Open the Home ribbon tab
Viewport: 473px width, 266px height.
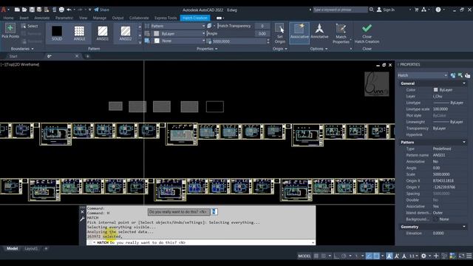tap(8, 18)
